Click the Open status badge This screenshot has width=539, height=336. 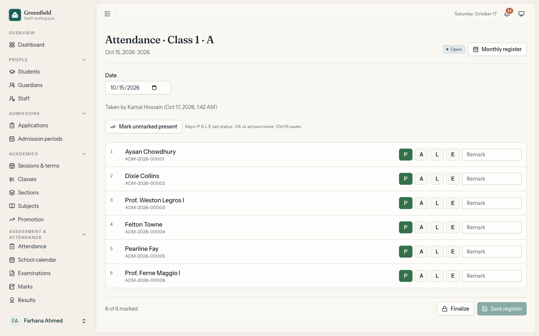click(454, 49)
